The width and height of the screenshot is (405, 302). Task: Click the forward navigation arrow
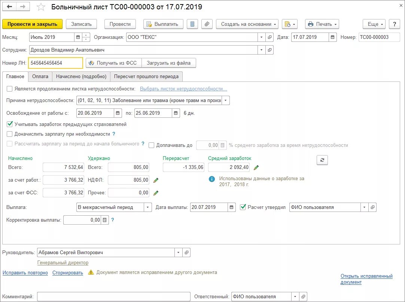coord(23,7)
